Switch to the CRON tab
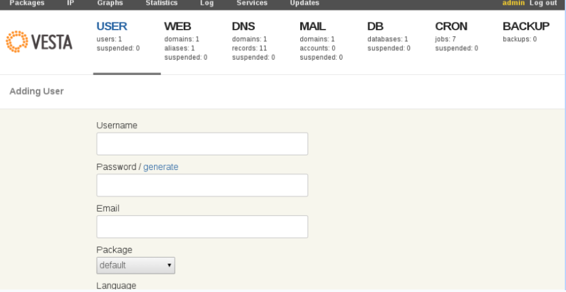This screenshot has height=292, width=566. pos(451,27)
